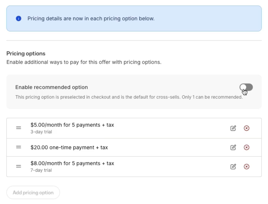Screen dimensions: 268x204
Task: Enable the recommended option toggle
Action: [246, 87]
